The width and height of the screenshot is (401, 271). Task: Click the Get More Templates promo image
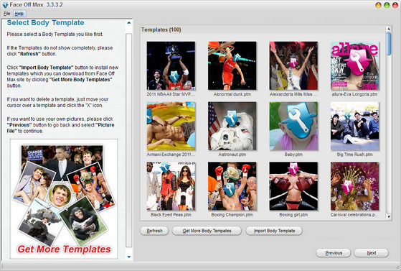[x=64, y=199]
